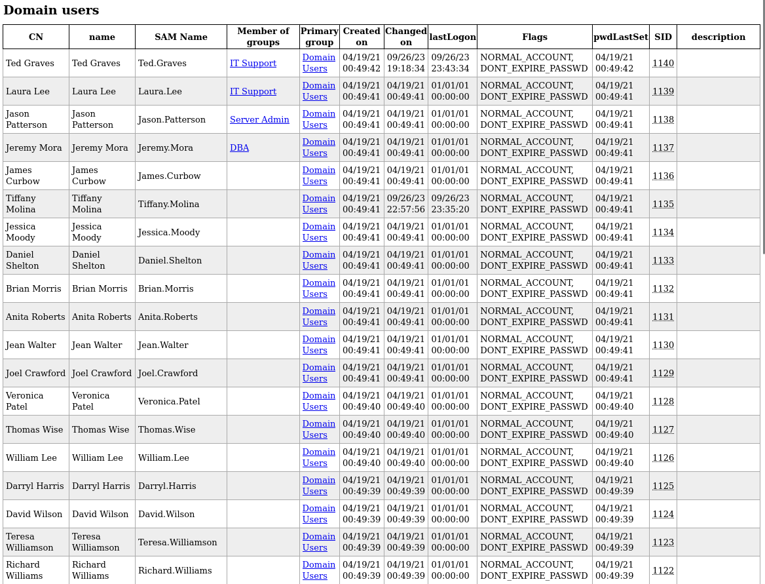The image size is (765, 584).
Task: Select the Jean.Walter SAM name cell
Action: pyautogui.click(x=181, y=345)
